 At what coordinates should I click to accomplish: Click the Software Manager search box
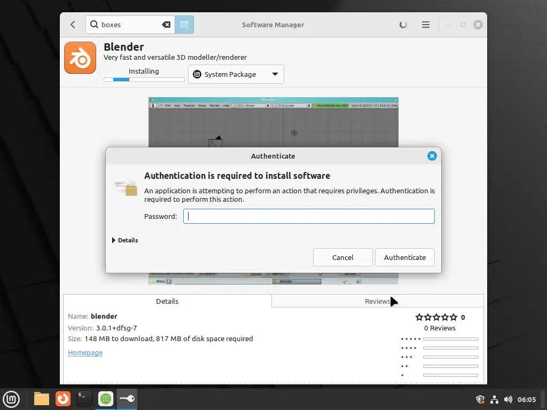(130, 25)
